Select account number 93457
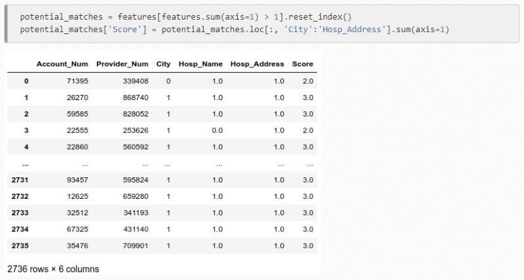The image size is (524, 280). (x=77, y=180)
